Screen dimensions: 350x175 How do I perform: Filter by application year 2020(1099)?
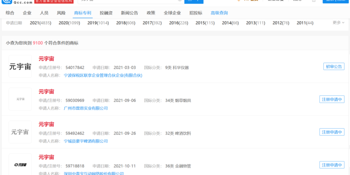69,23
